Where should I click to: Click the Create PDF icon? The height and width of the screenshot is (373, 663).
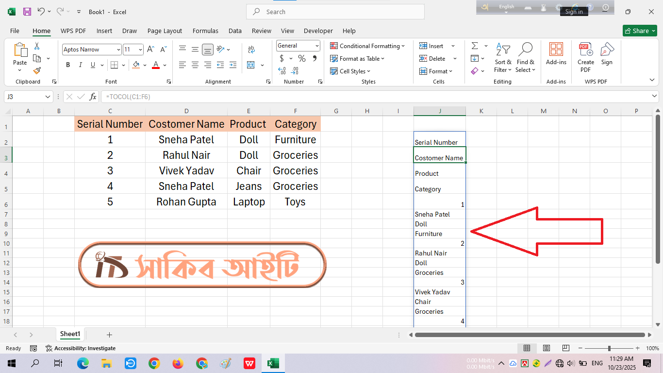[x=585, y=57]
